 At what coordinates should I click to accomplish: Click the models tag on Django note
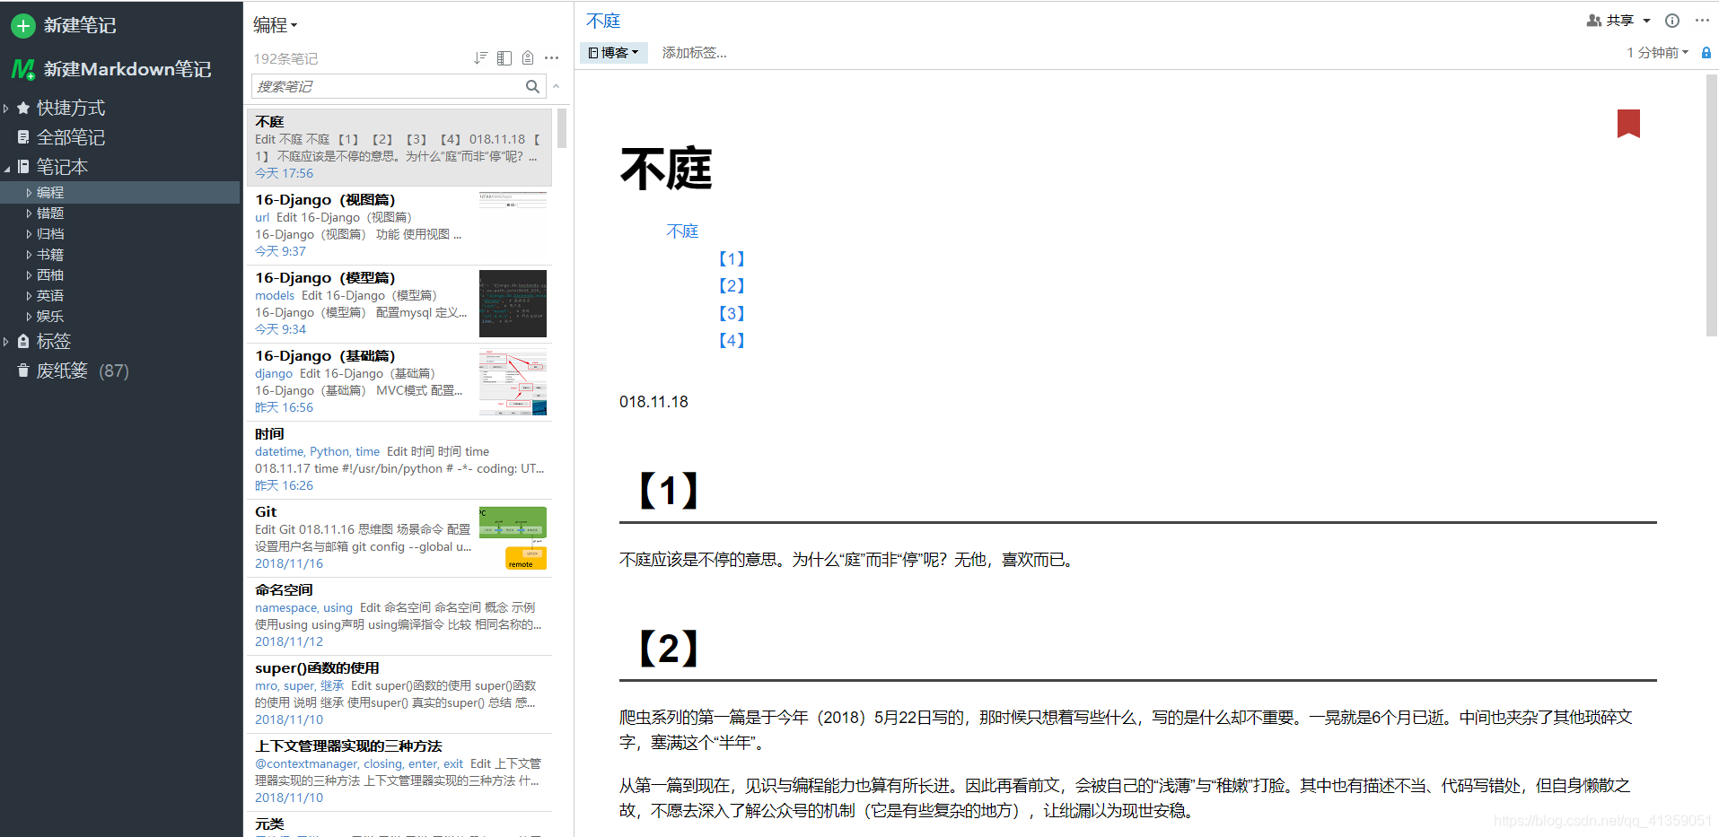275,295
